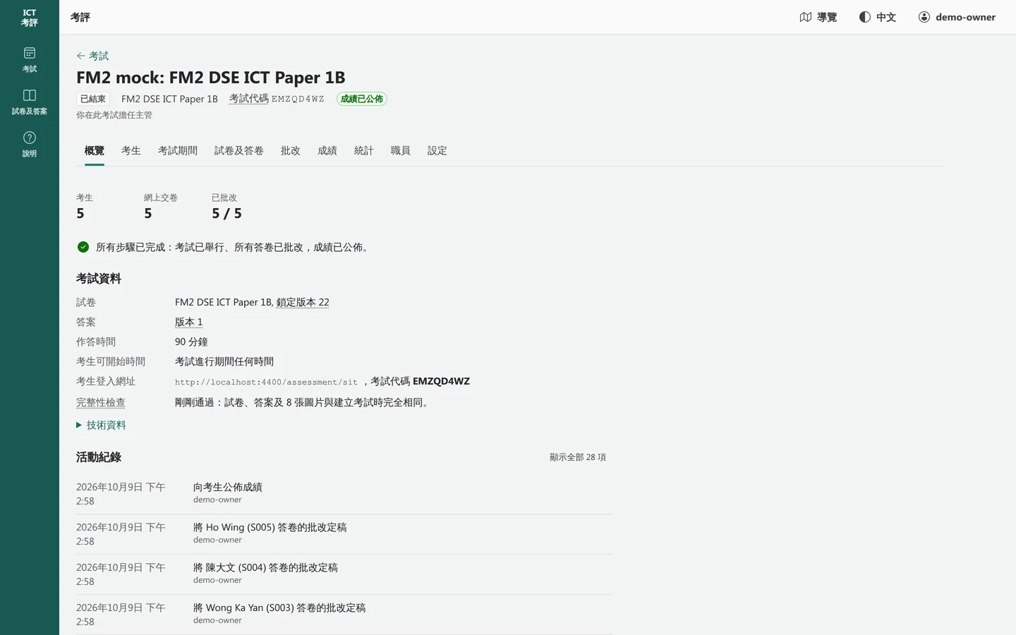The image size is (1016, 635).
Task: Go to the 批改 tab
Action: point(291,150)
